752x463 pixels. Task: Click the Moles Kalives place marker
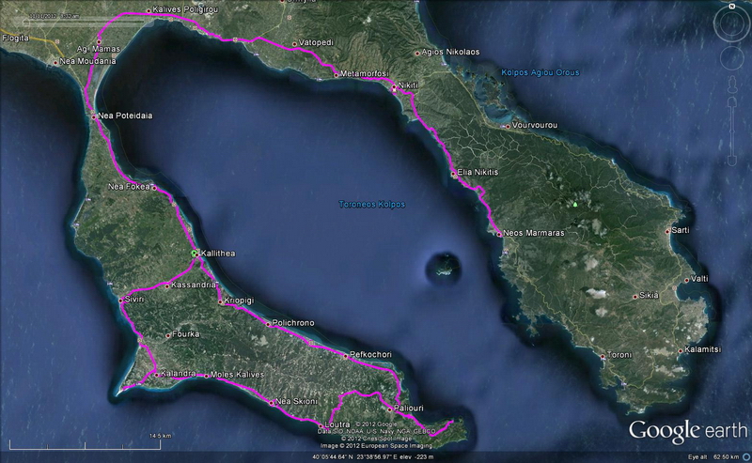(x=207, y=376)
